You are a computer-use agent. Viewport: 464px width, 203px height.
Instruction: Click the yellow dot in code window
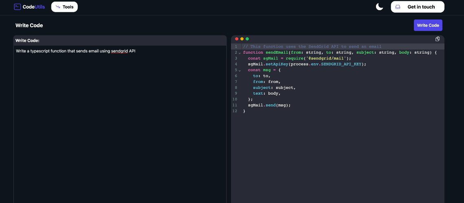click(x=242, y=39)
